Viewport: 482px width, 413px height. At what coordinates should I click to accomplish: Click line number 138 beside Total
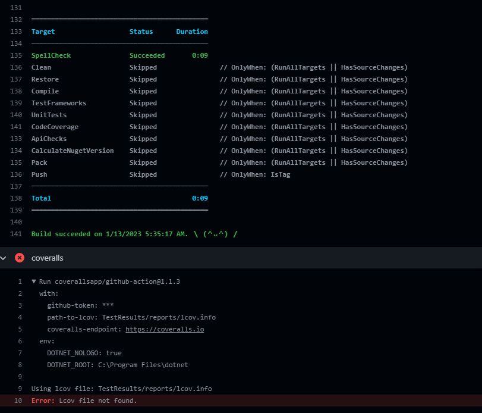(16, 198)
